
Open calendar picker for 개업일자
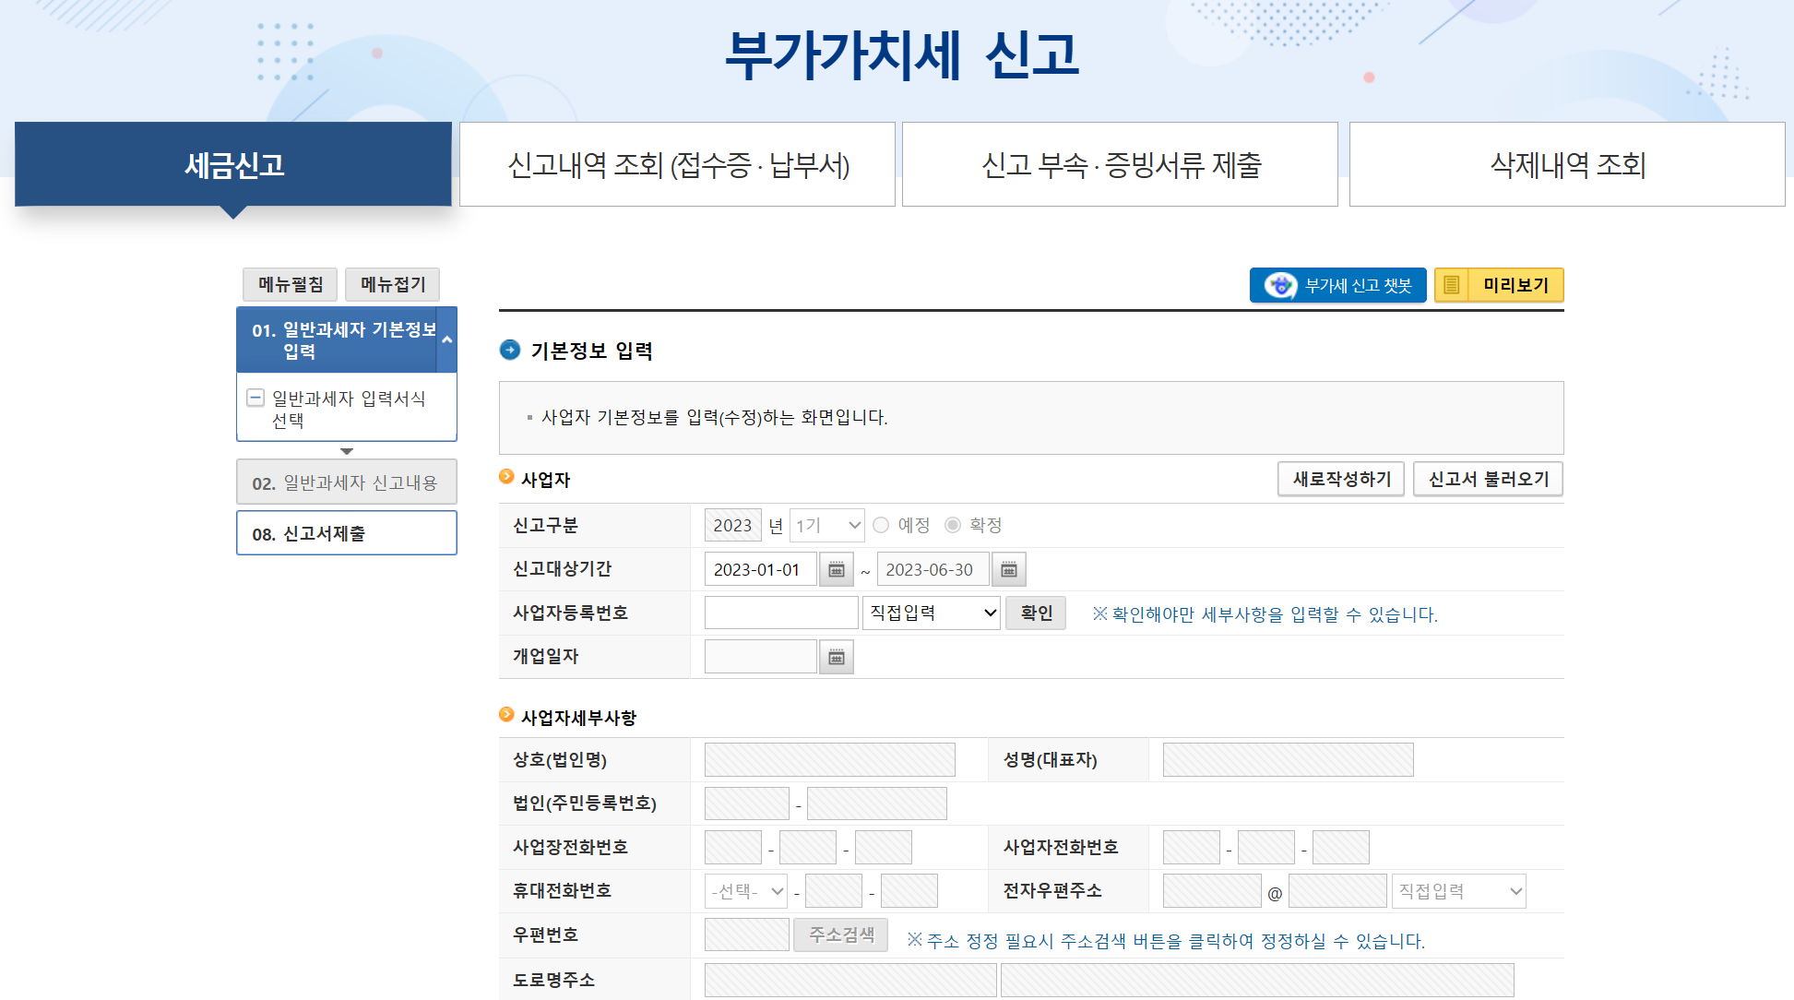click(x=836, y=657)
